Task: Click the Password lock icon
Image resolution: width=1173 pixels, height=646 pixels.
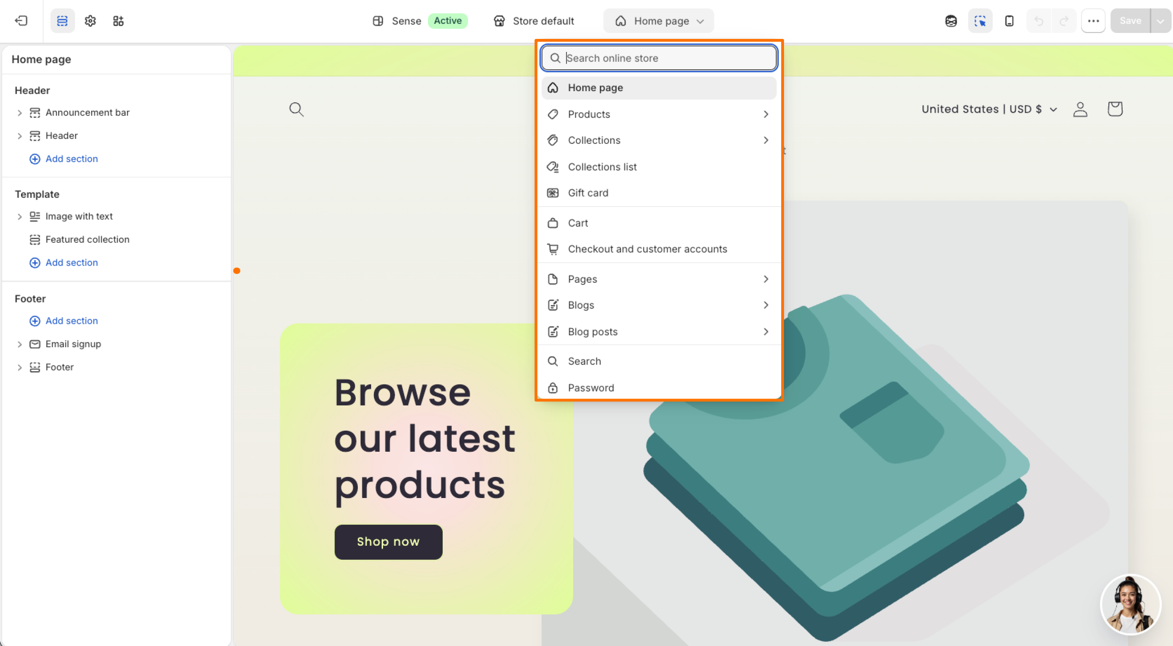Action: point(553,388)
